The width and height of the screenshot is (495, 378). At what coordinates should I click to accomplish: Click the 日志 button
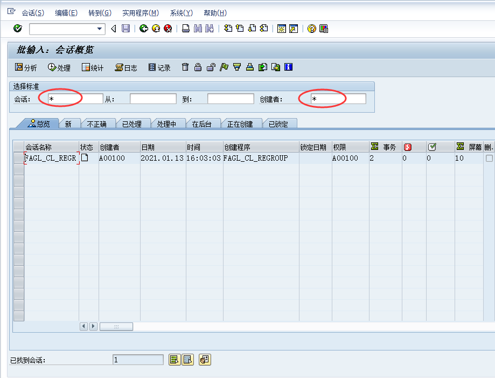pyautogui.click(x=126, y=67)
